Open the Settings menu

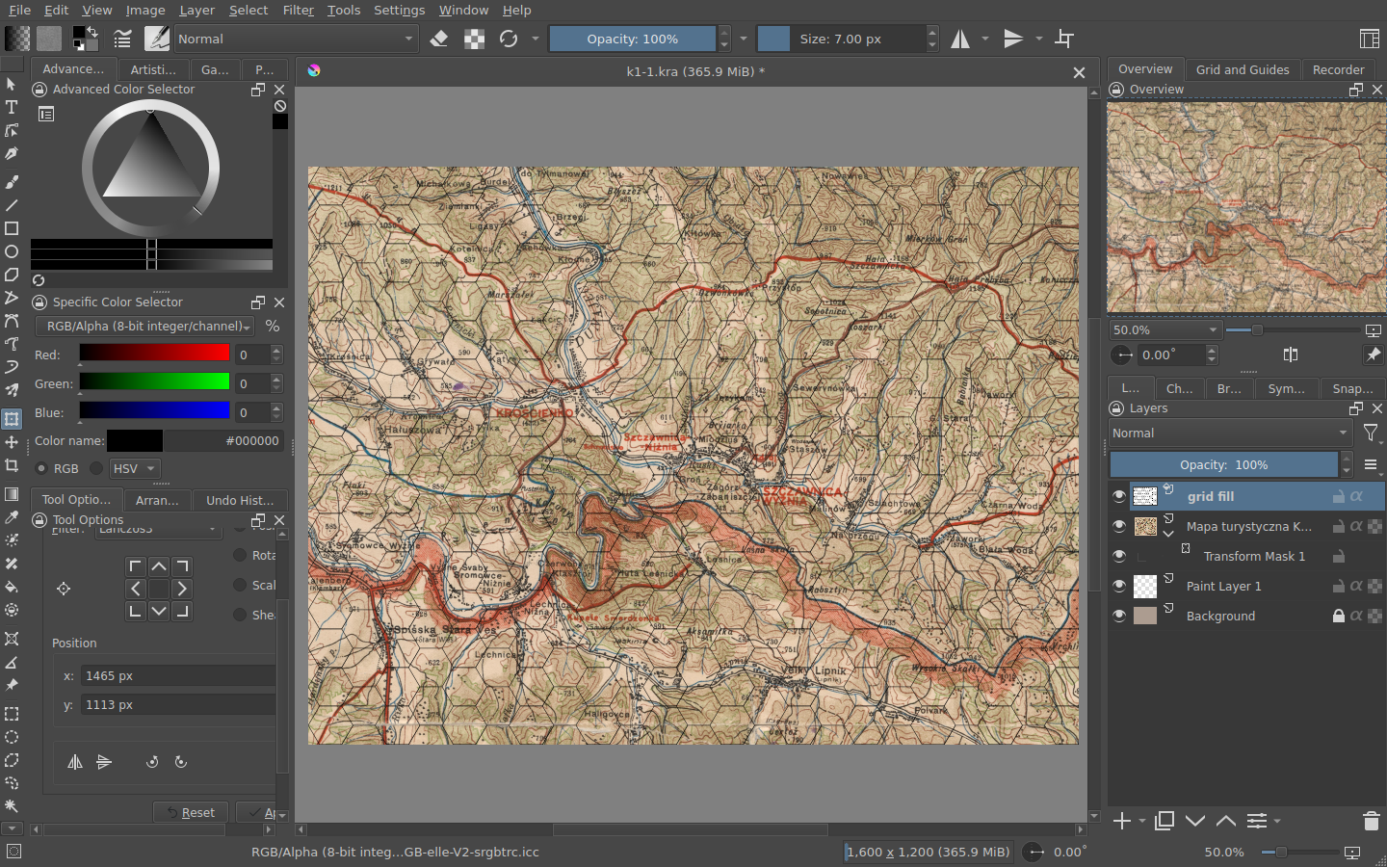coord(399,10)
